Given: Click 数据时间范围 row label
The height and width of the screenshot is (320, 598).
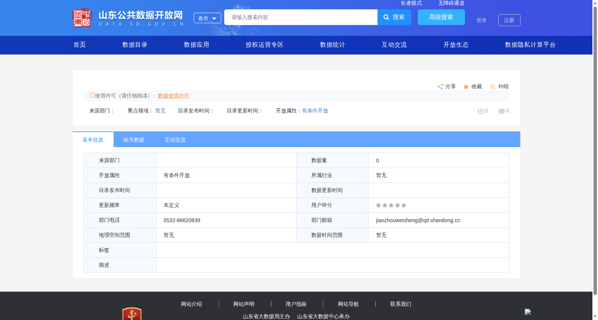Looking at the screenshot, I should (x=327, y=235).
